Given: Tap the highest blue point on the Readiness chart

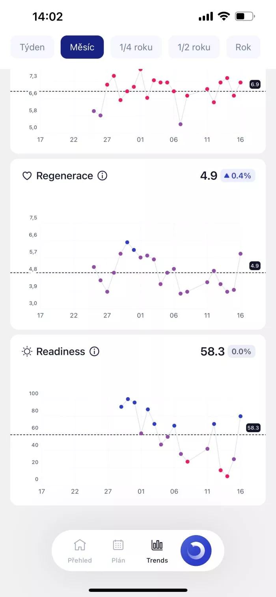Looking at the screenshot, I should 127,399.
